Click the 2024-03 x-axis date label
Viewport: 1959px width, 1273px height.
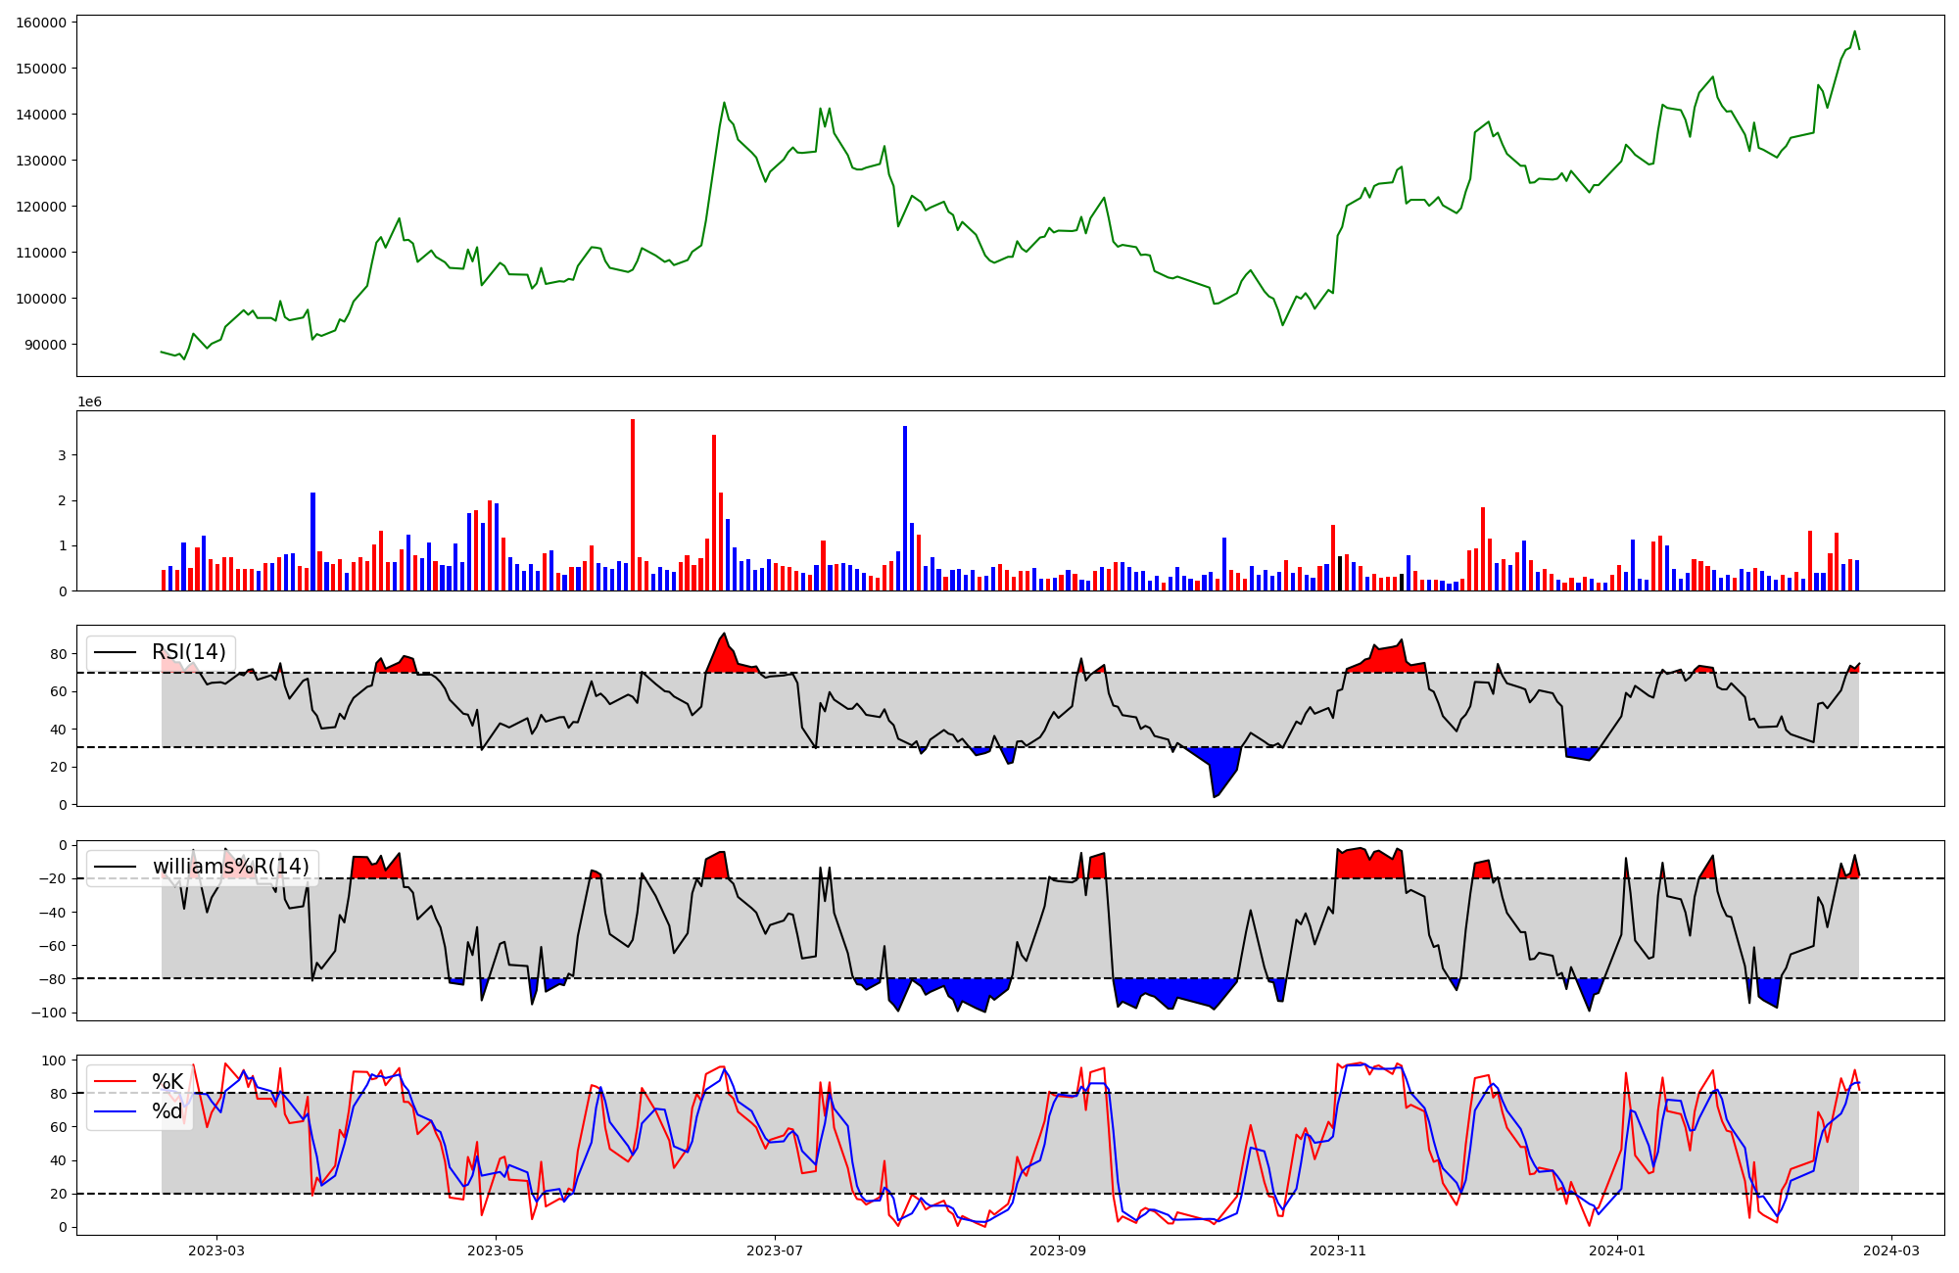tap(1891, 1250)
